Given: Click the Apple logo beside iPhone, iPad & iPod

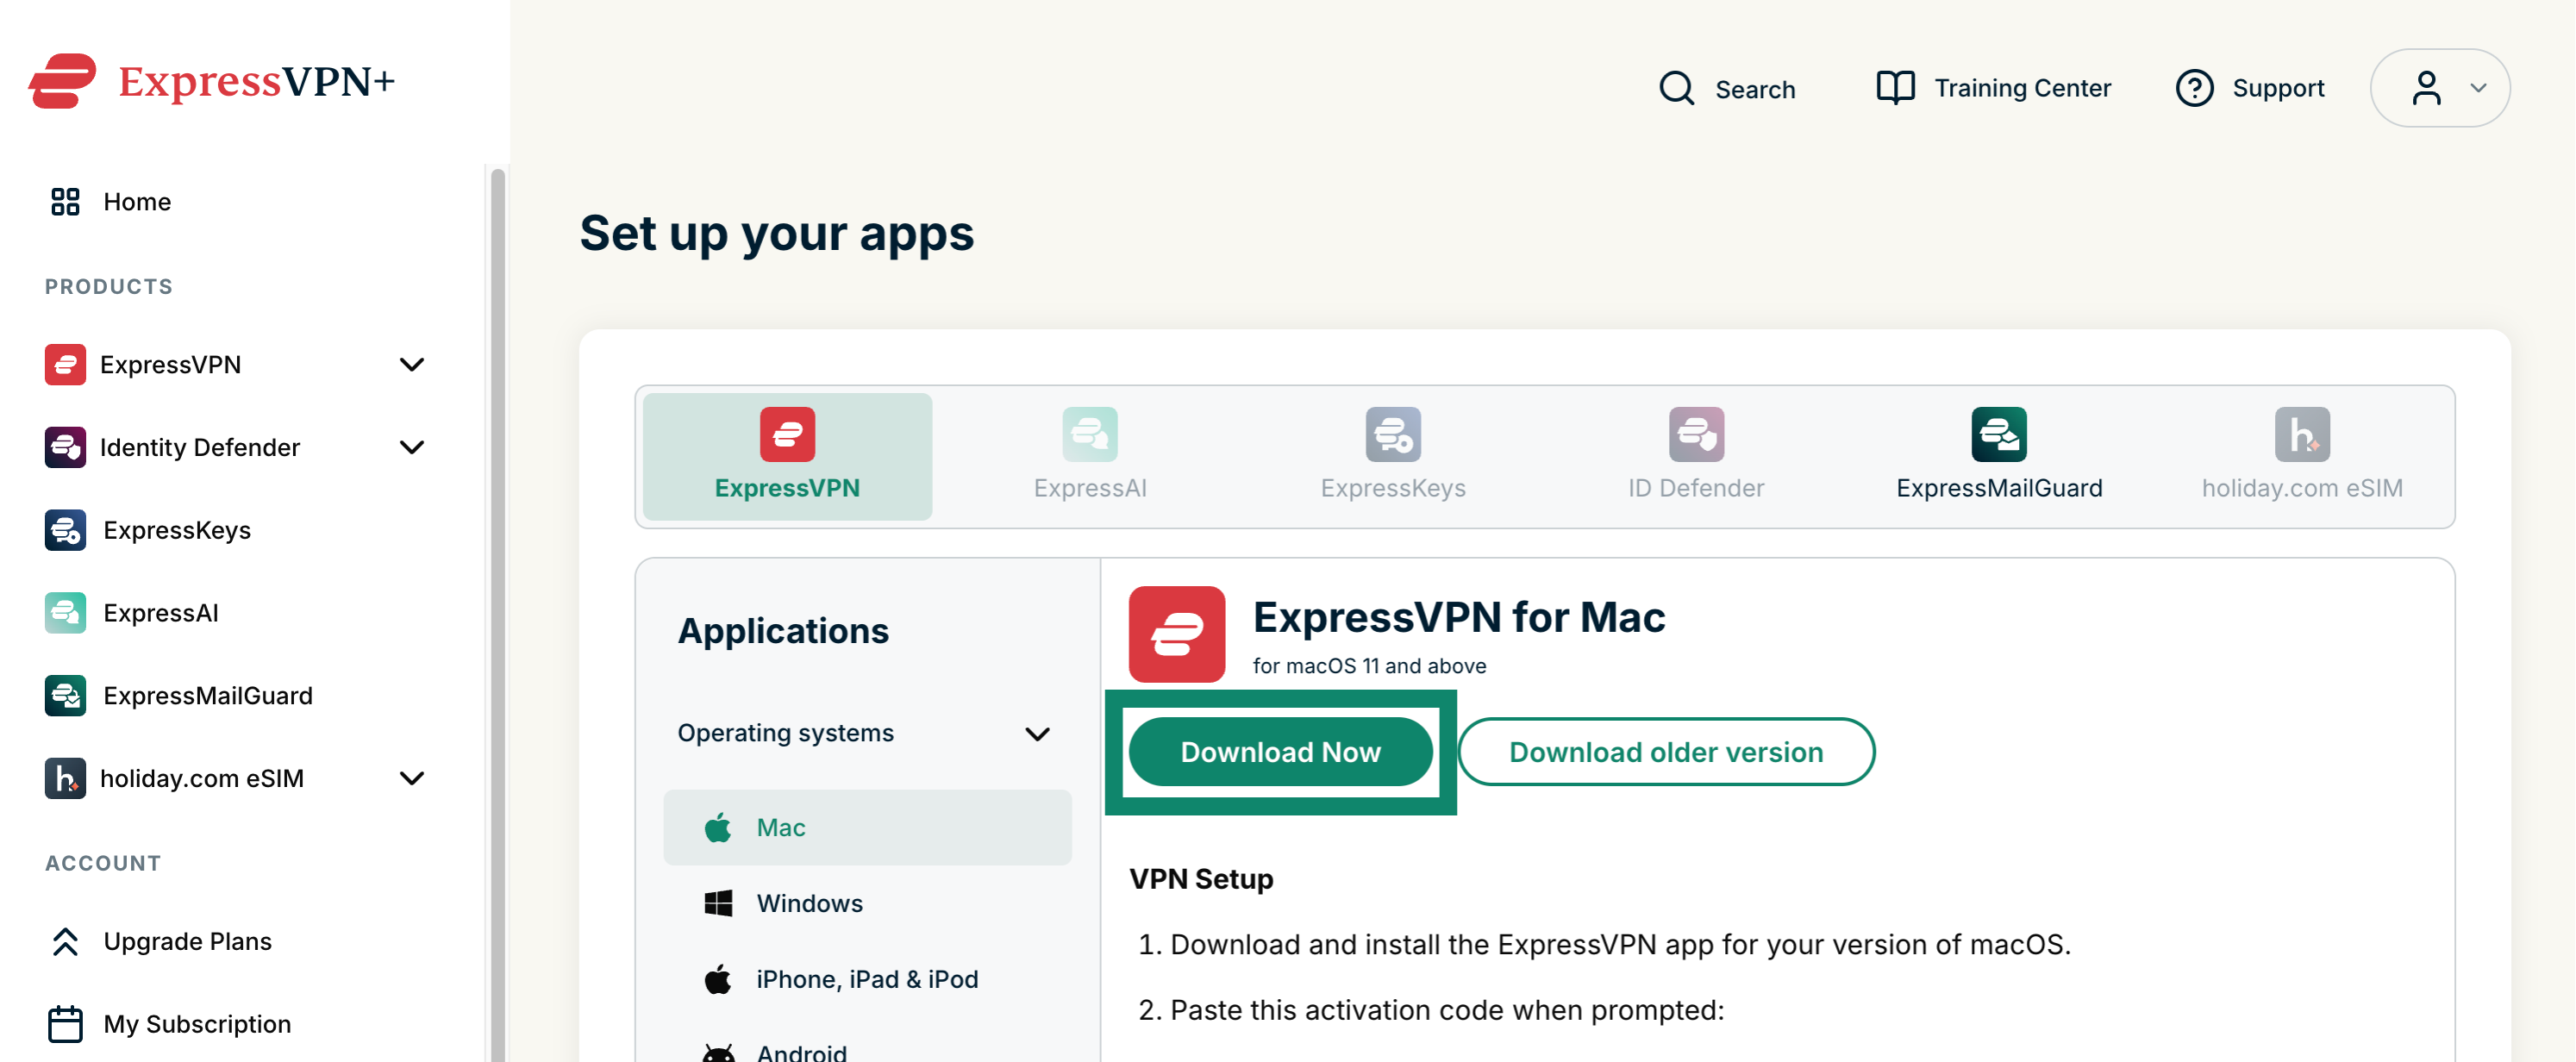Looking at the screenshot, I should (x=718, y=979).
